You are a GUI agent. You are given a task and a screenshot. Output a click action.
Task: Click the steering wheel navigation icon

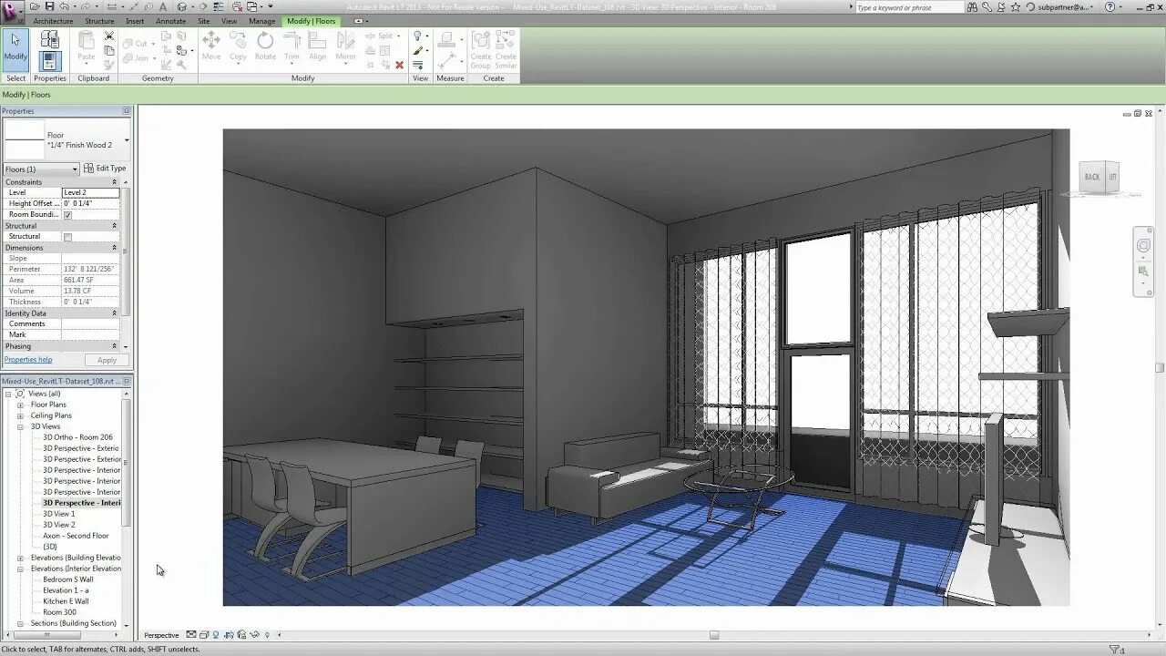tap(1143, 246)
